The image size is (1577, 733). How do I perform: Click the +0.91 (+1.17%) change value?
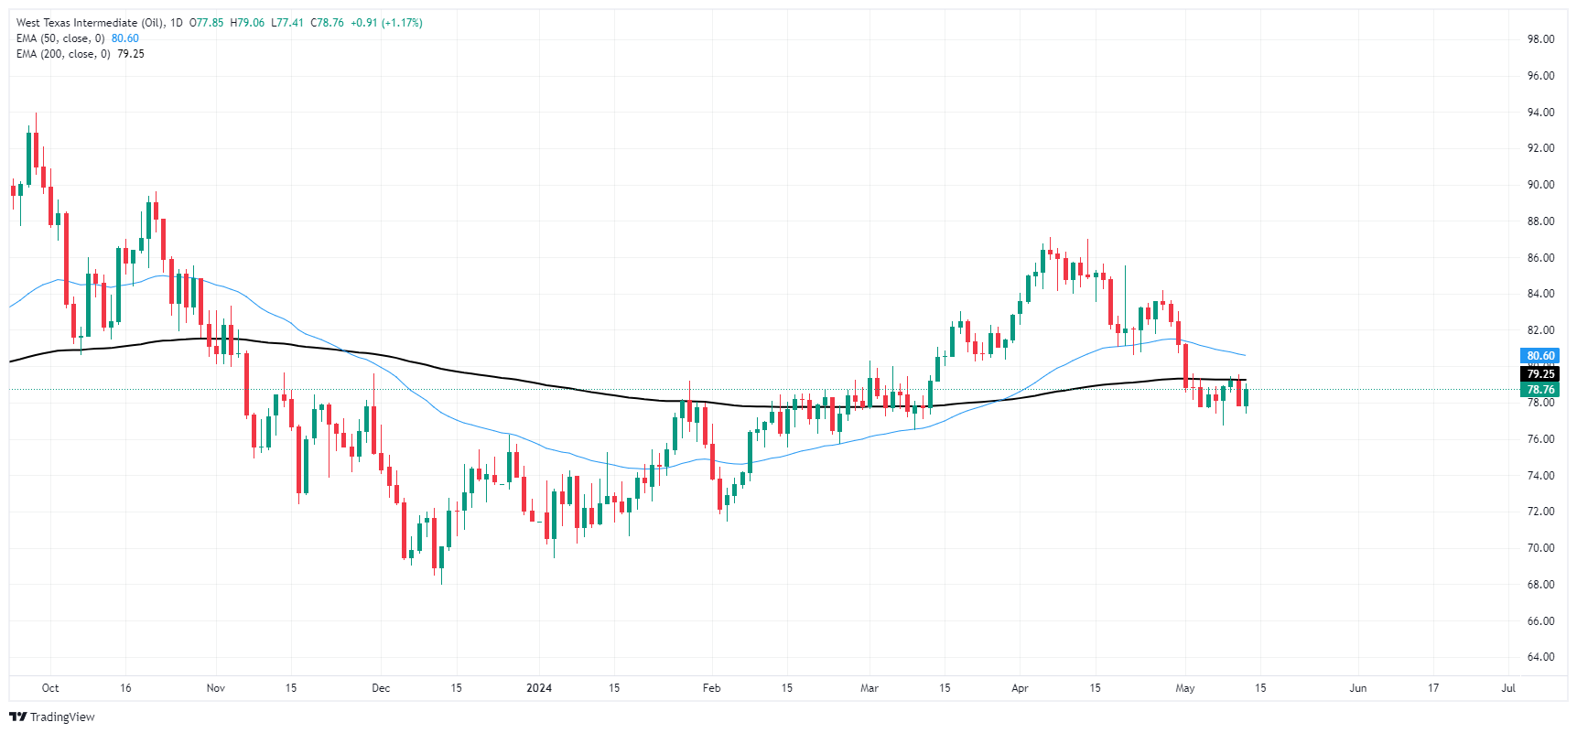point(386,23)
